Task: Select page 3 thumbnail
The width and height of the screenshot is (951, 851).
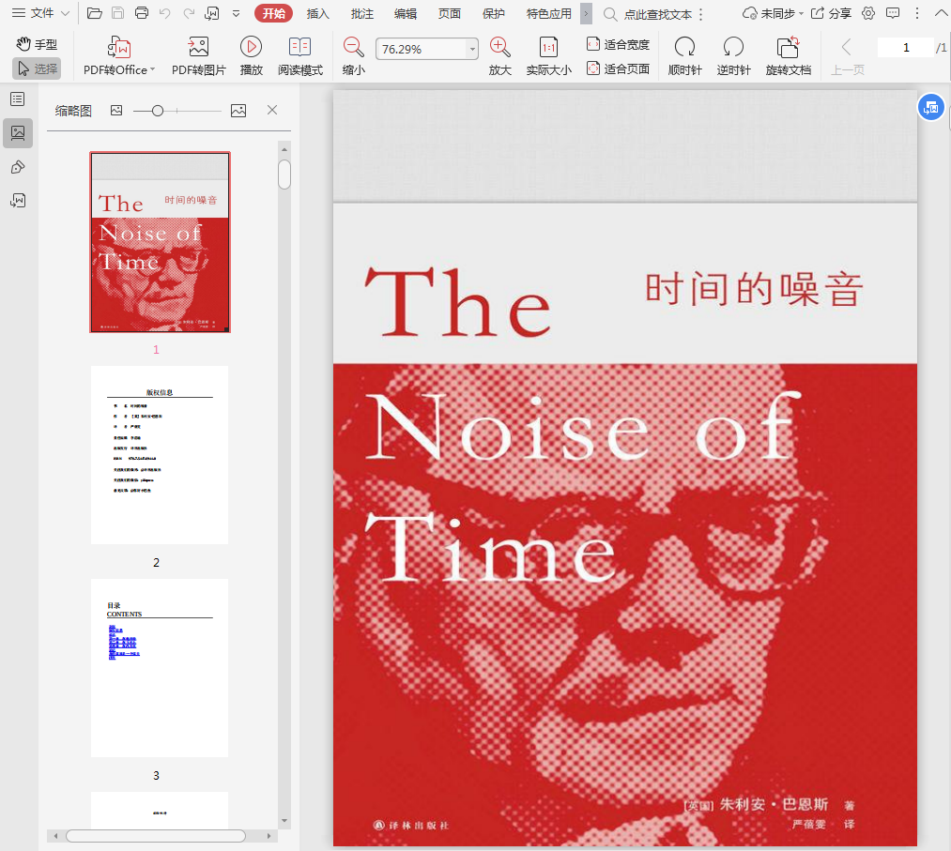Action: (x=160, y=668)
